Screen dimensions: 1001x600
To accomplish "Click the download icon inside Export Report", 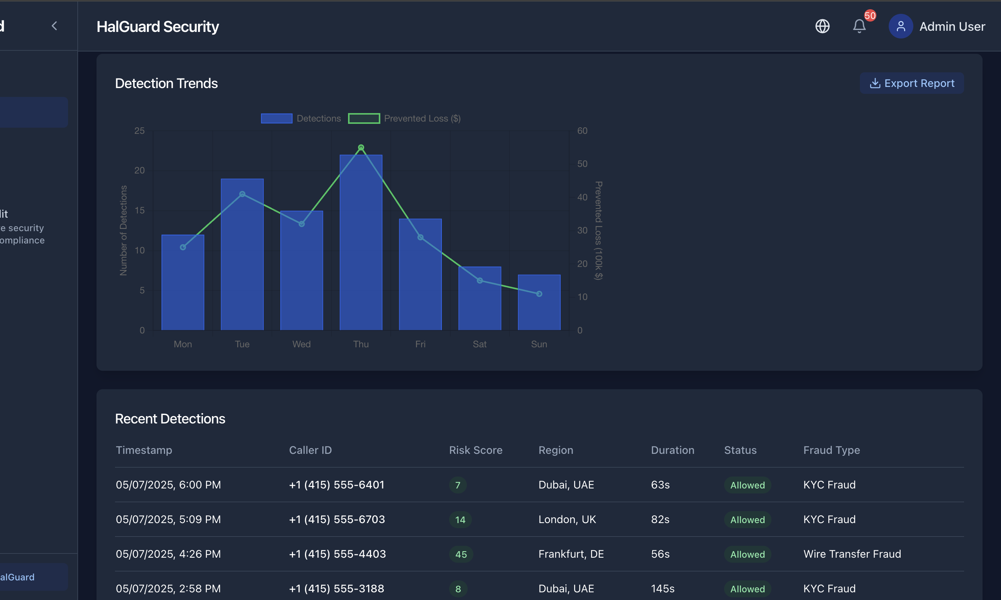I will [x=875, y=83].
